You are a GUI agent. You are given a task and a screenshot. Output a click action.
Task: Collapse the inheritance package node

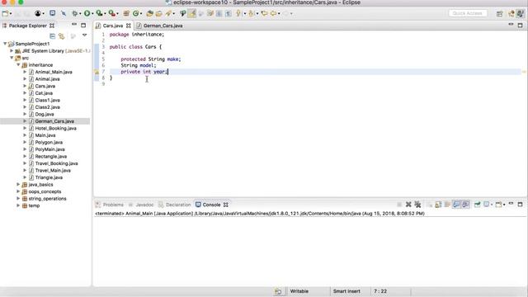pos(18,64)
